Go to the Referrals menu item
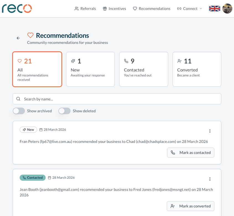Screen dimensions: 234x216 pos(85,9)
